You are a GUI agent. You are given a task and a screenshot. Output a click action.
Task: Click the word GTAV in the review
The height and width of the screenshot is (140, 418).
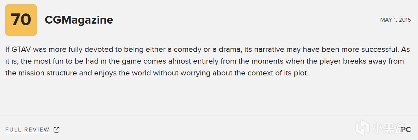[x=21, y=50]
